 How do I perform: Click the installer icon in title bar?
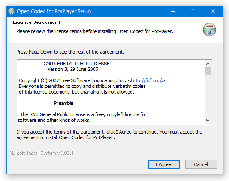pos(11,11)
